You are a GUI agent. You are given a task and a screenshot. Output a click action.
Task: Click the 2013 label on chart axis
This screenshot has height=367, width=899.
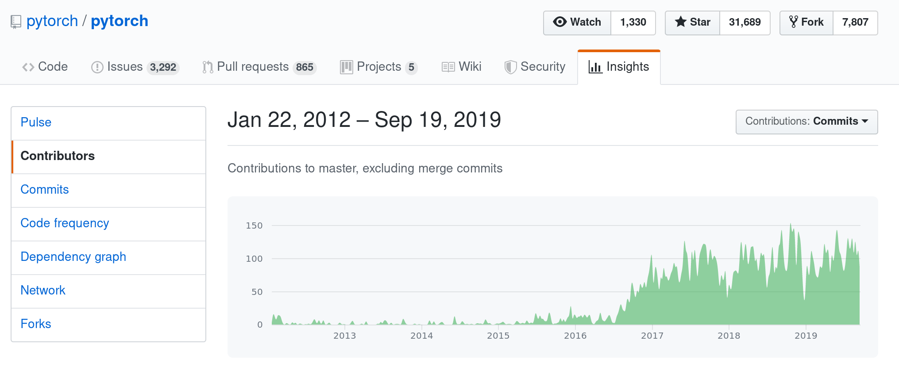344,336
